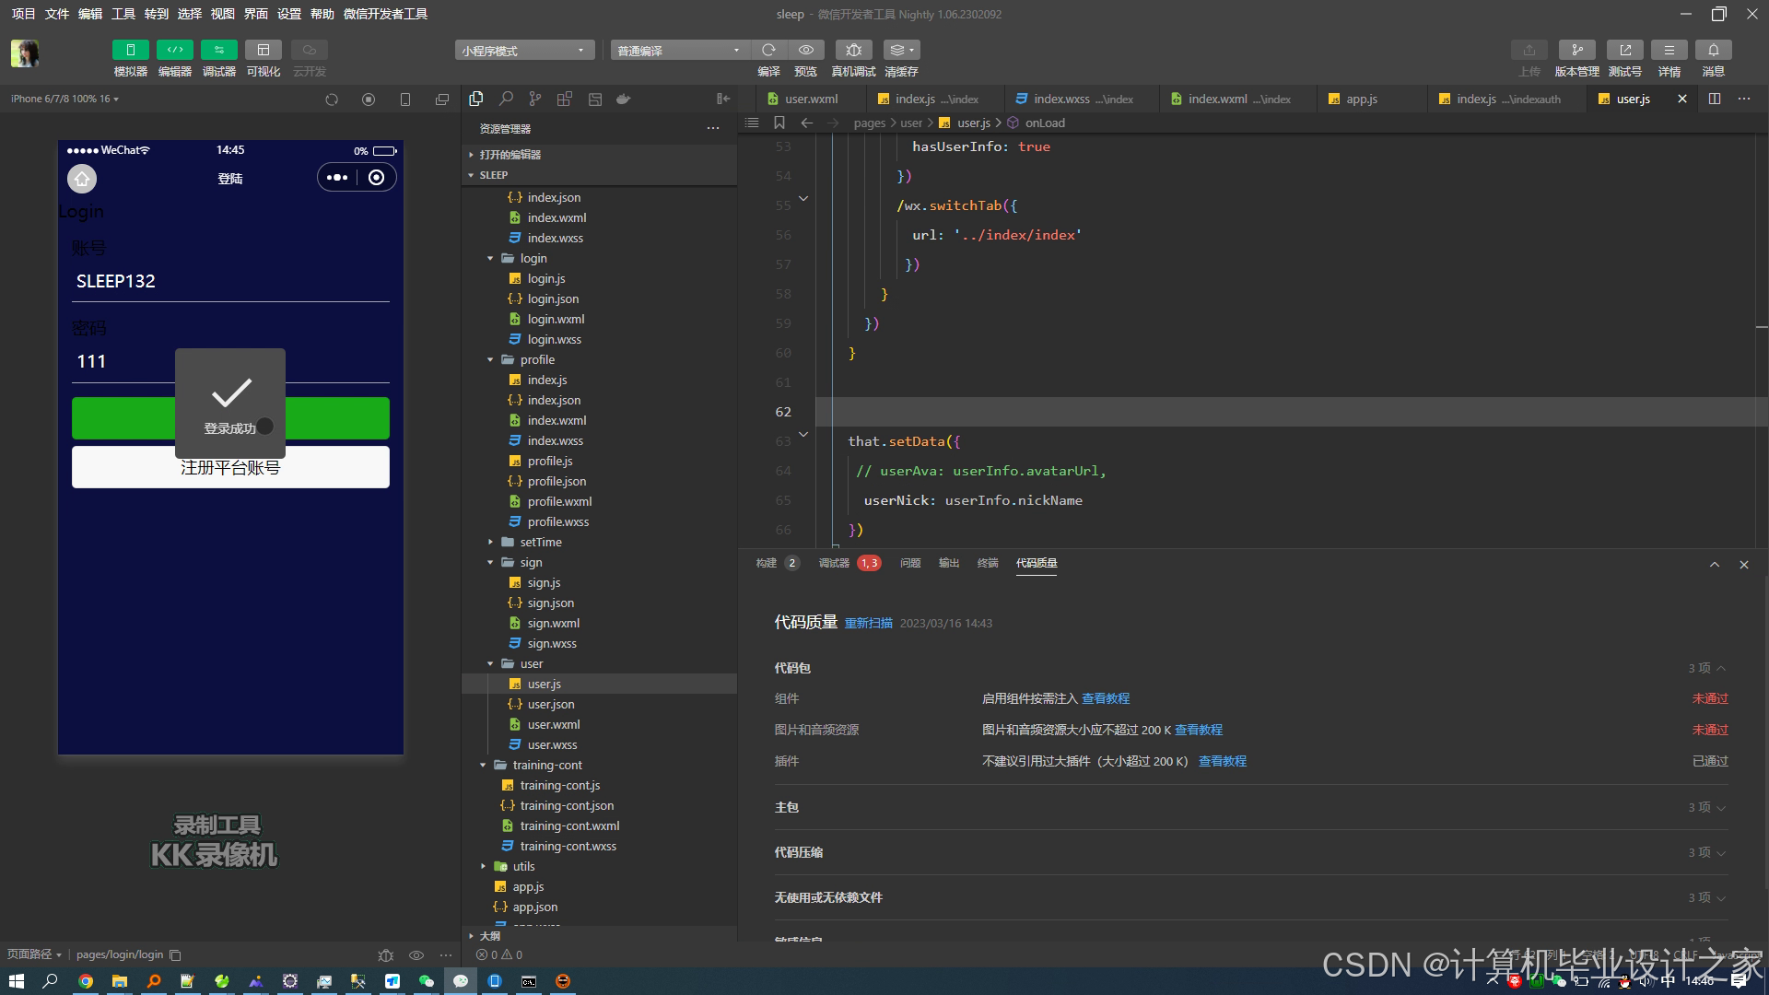Toggle the editor (编辑器) panel button

[x=174, y=50]
